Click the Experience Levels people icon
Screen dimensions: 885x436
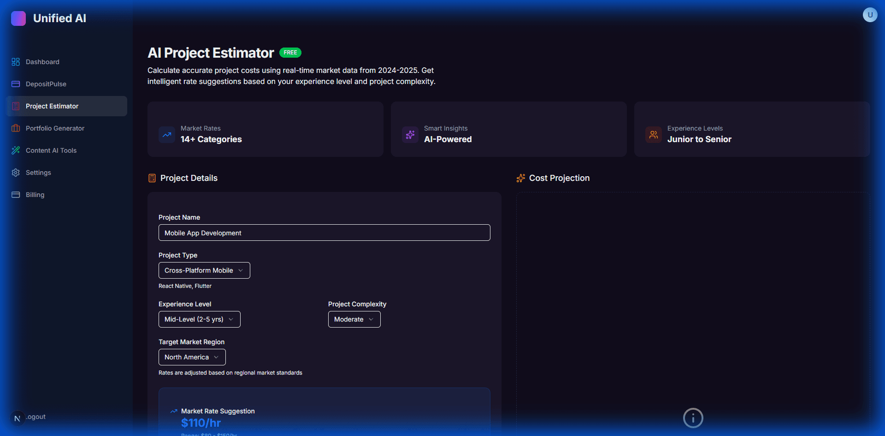point(653,134)
